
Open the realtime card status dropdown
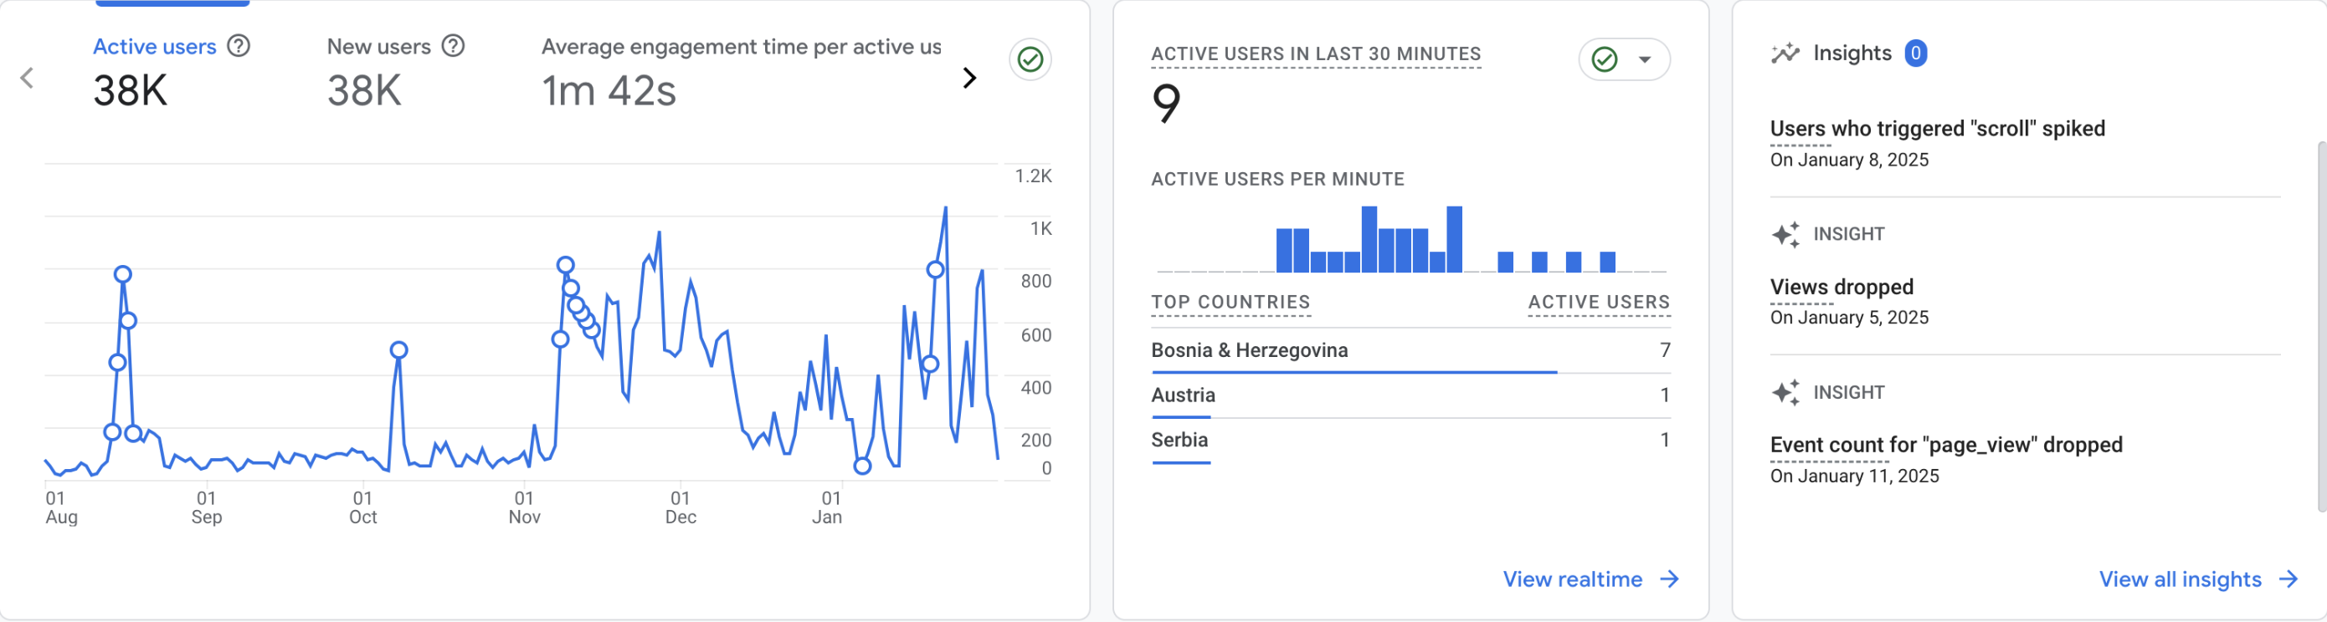1644,59
